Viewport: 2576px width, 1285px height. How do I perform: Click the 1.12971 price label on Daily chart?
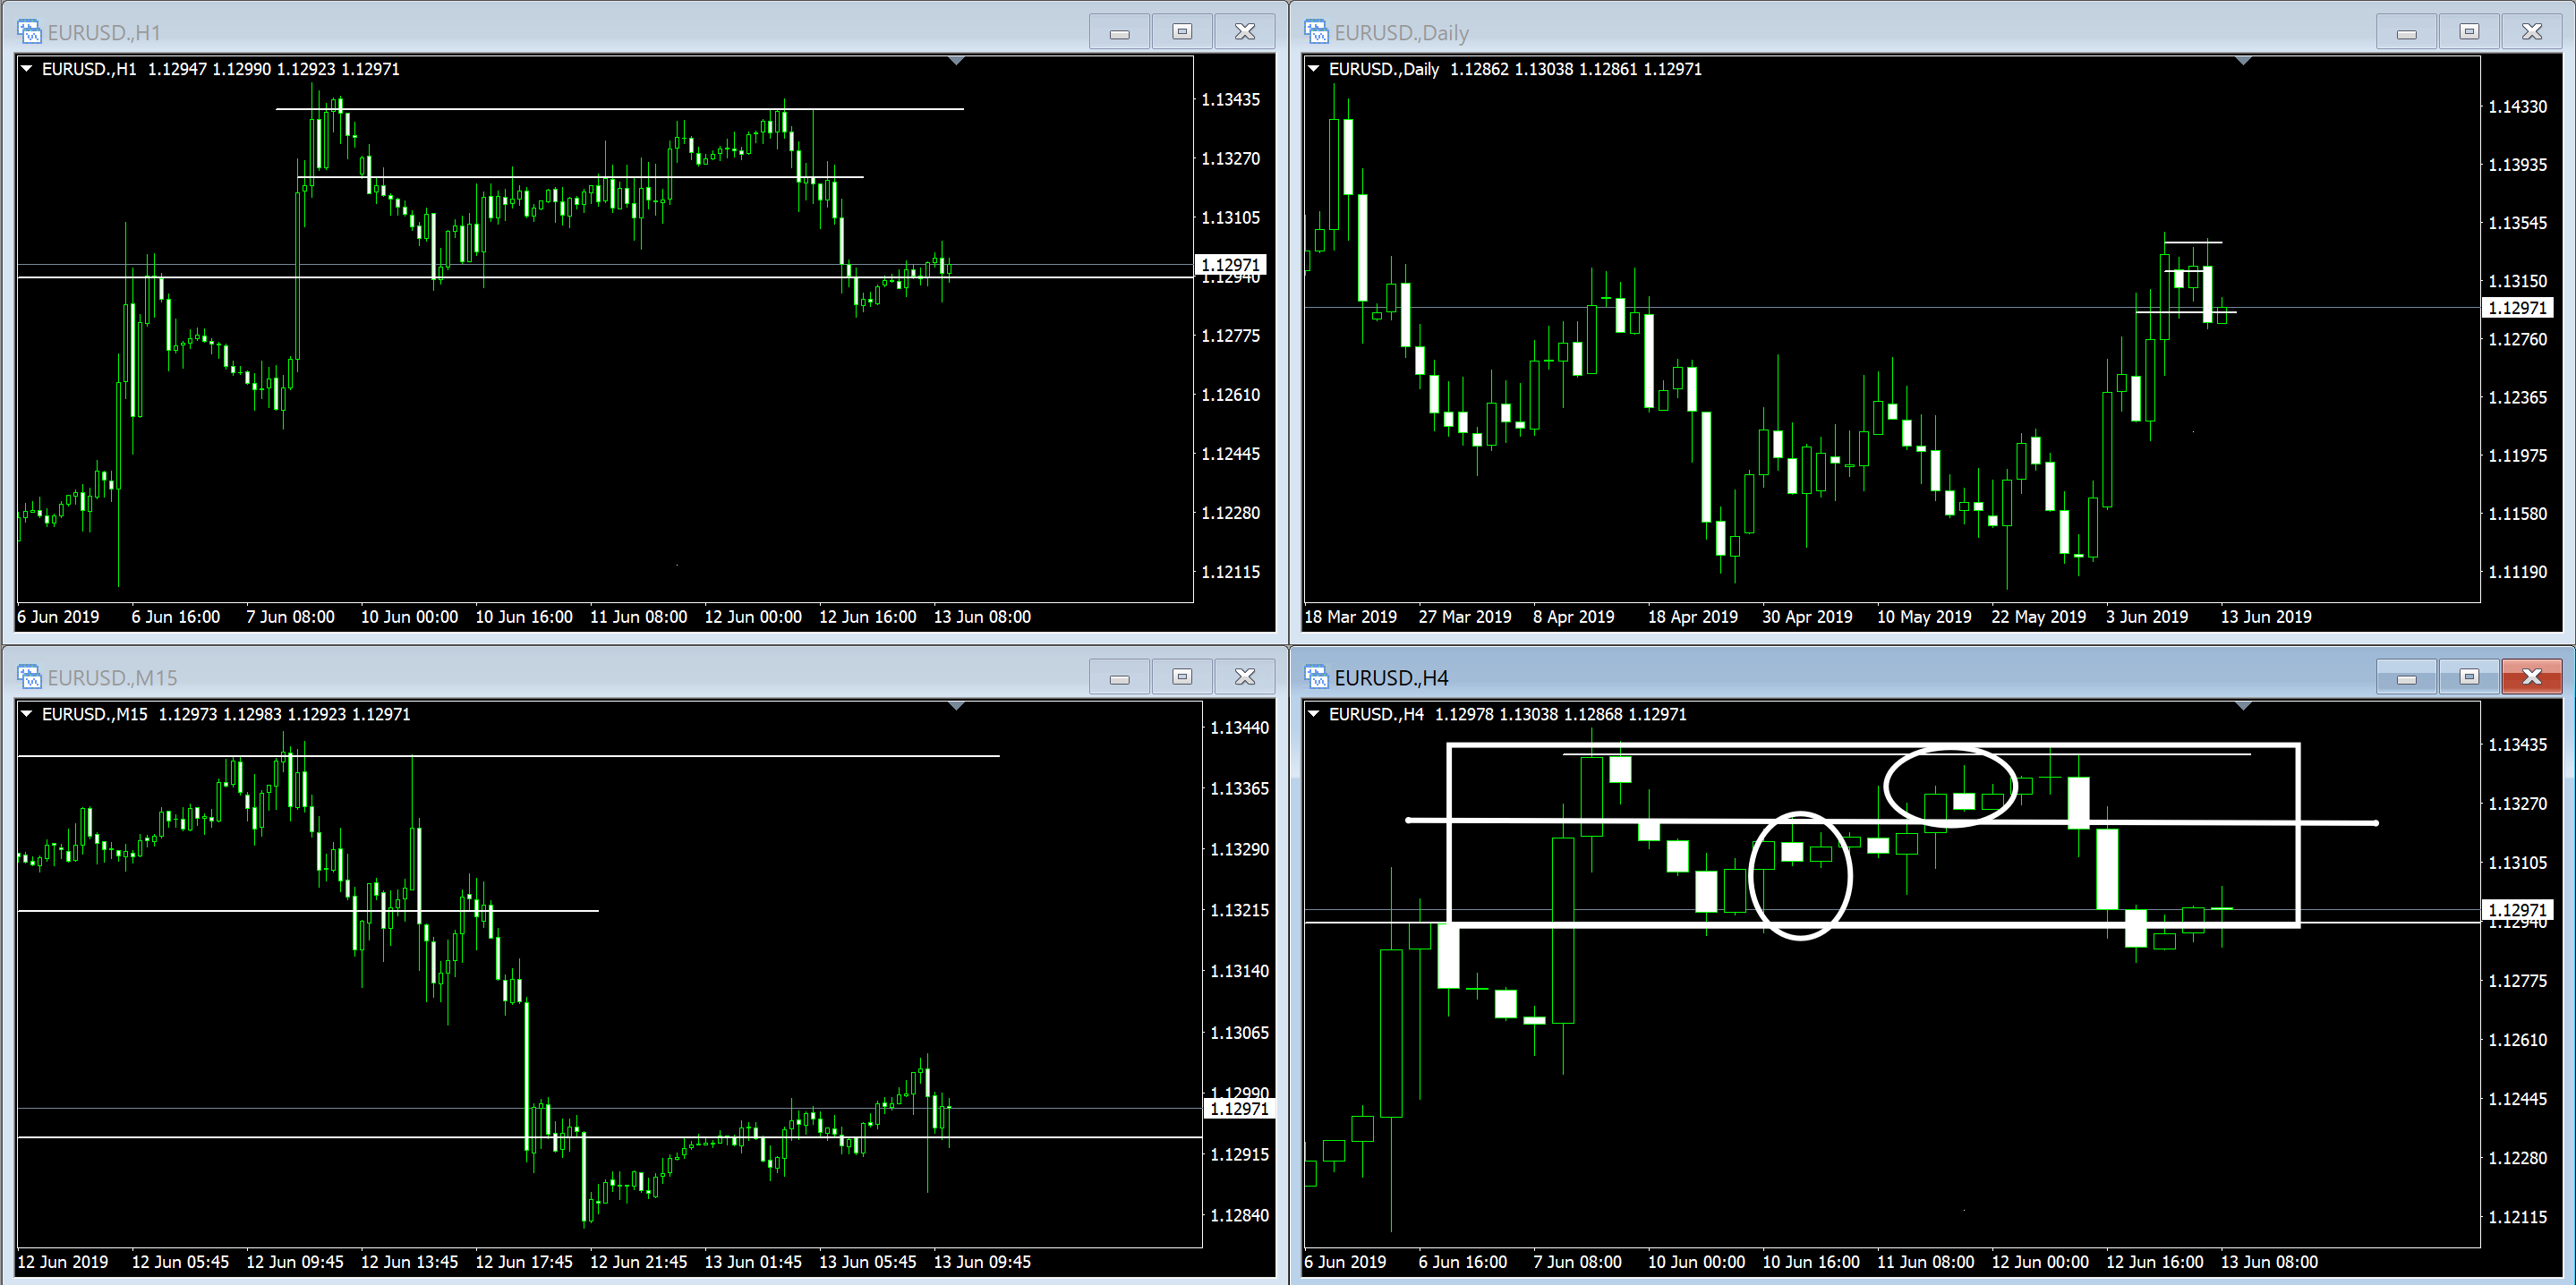2517,308
